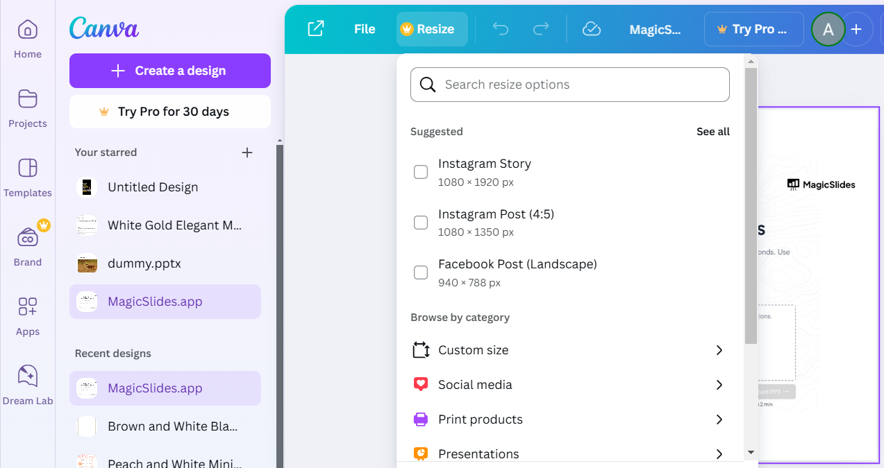The image size is (884, 468).
Task: Open the File menu
Action: (365, 29)
